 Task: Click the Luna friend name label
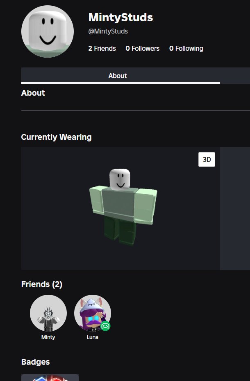coord(93,337)
